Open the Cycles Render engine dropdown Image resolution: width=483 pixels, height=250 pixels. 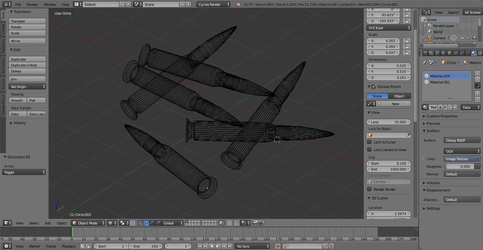213,5
